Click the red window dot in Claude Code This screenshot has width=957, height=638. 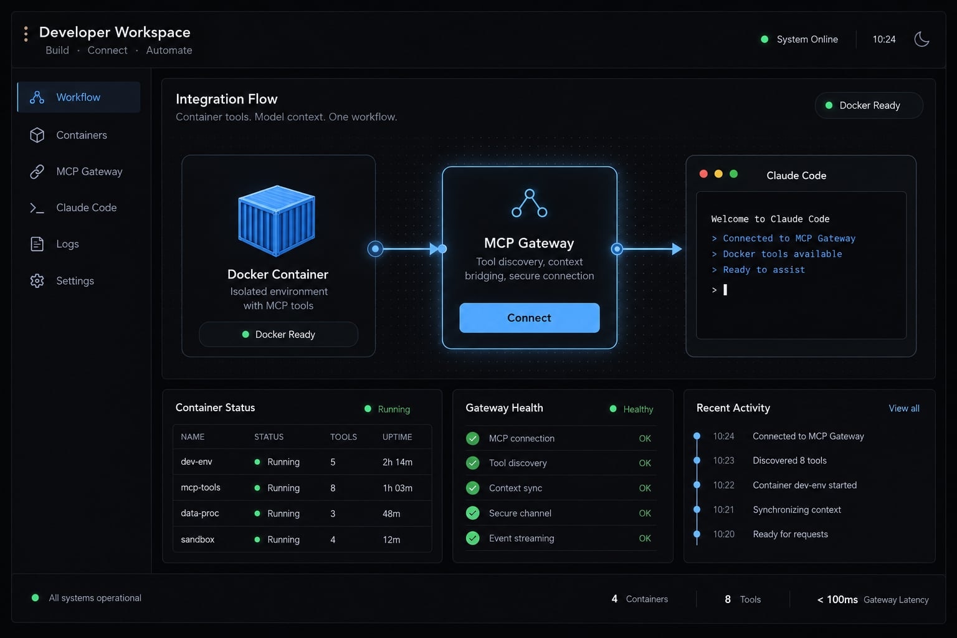[703, 174]
